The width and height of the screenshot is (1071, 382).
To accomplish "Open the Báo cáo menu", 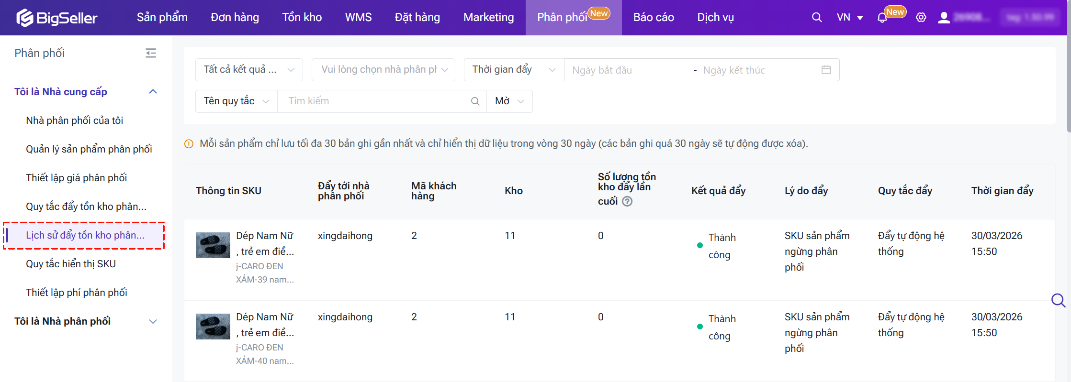I will (x=654, y=18).
